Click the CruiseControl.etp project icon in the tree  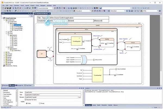pyautogui.click(x=4, y=18)
